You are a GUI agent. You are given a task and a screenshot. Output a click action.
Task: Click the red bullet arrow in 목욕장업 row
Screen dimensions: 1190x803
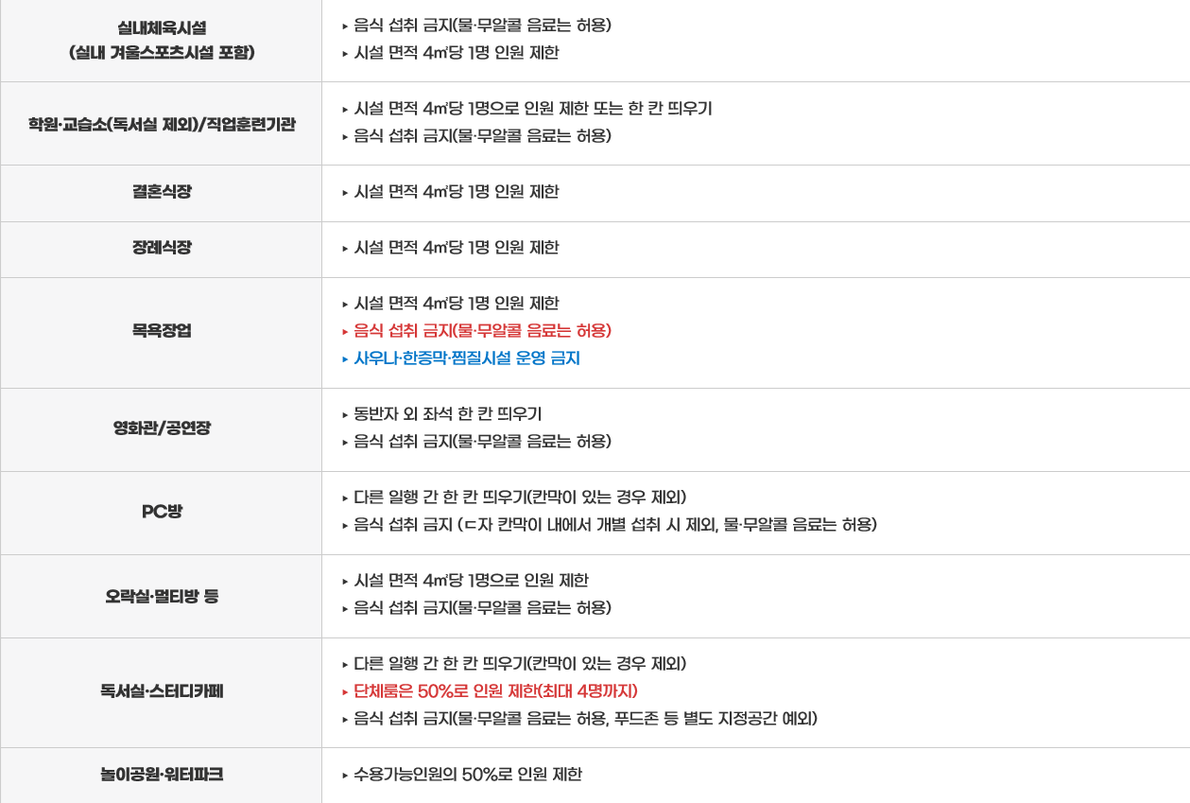[x=346, y=331]
